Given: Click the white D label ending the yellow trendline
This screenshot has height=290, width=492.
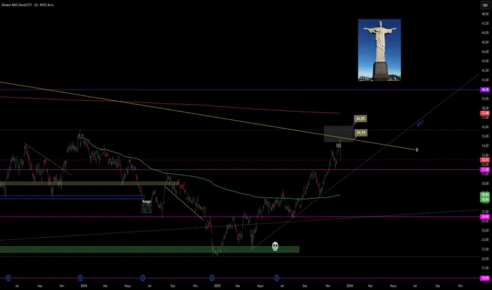Looking at the screenshot, I should point(417,150).
